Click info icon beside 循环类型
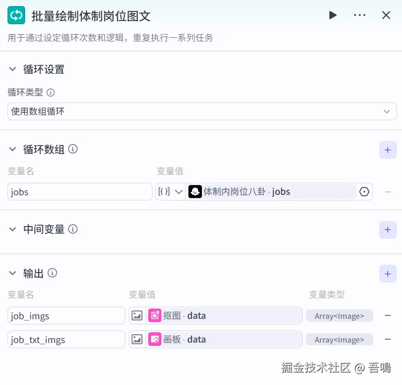The image size is (402, 385). coord(51,93)
